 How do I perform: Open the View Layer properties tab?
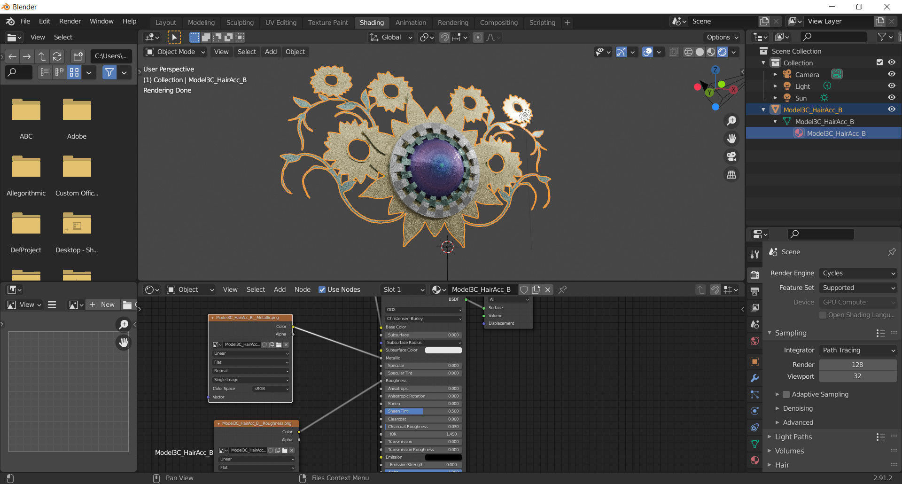(754, 308)
